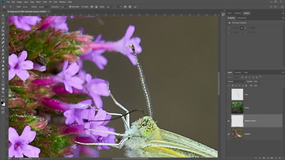Toggle lock image pixels brush icon
Screen dimensions: 285x160
[236, 85]
